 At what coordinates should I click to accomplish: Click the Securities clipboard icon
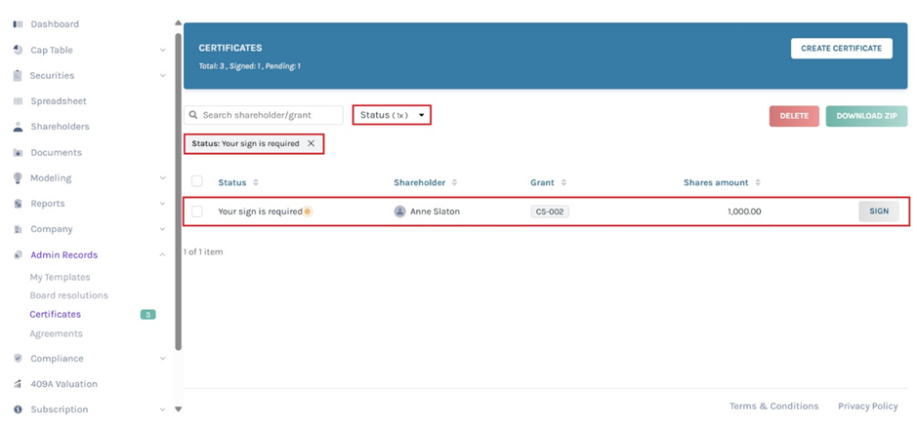click(x=18, y=76)
